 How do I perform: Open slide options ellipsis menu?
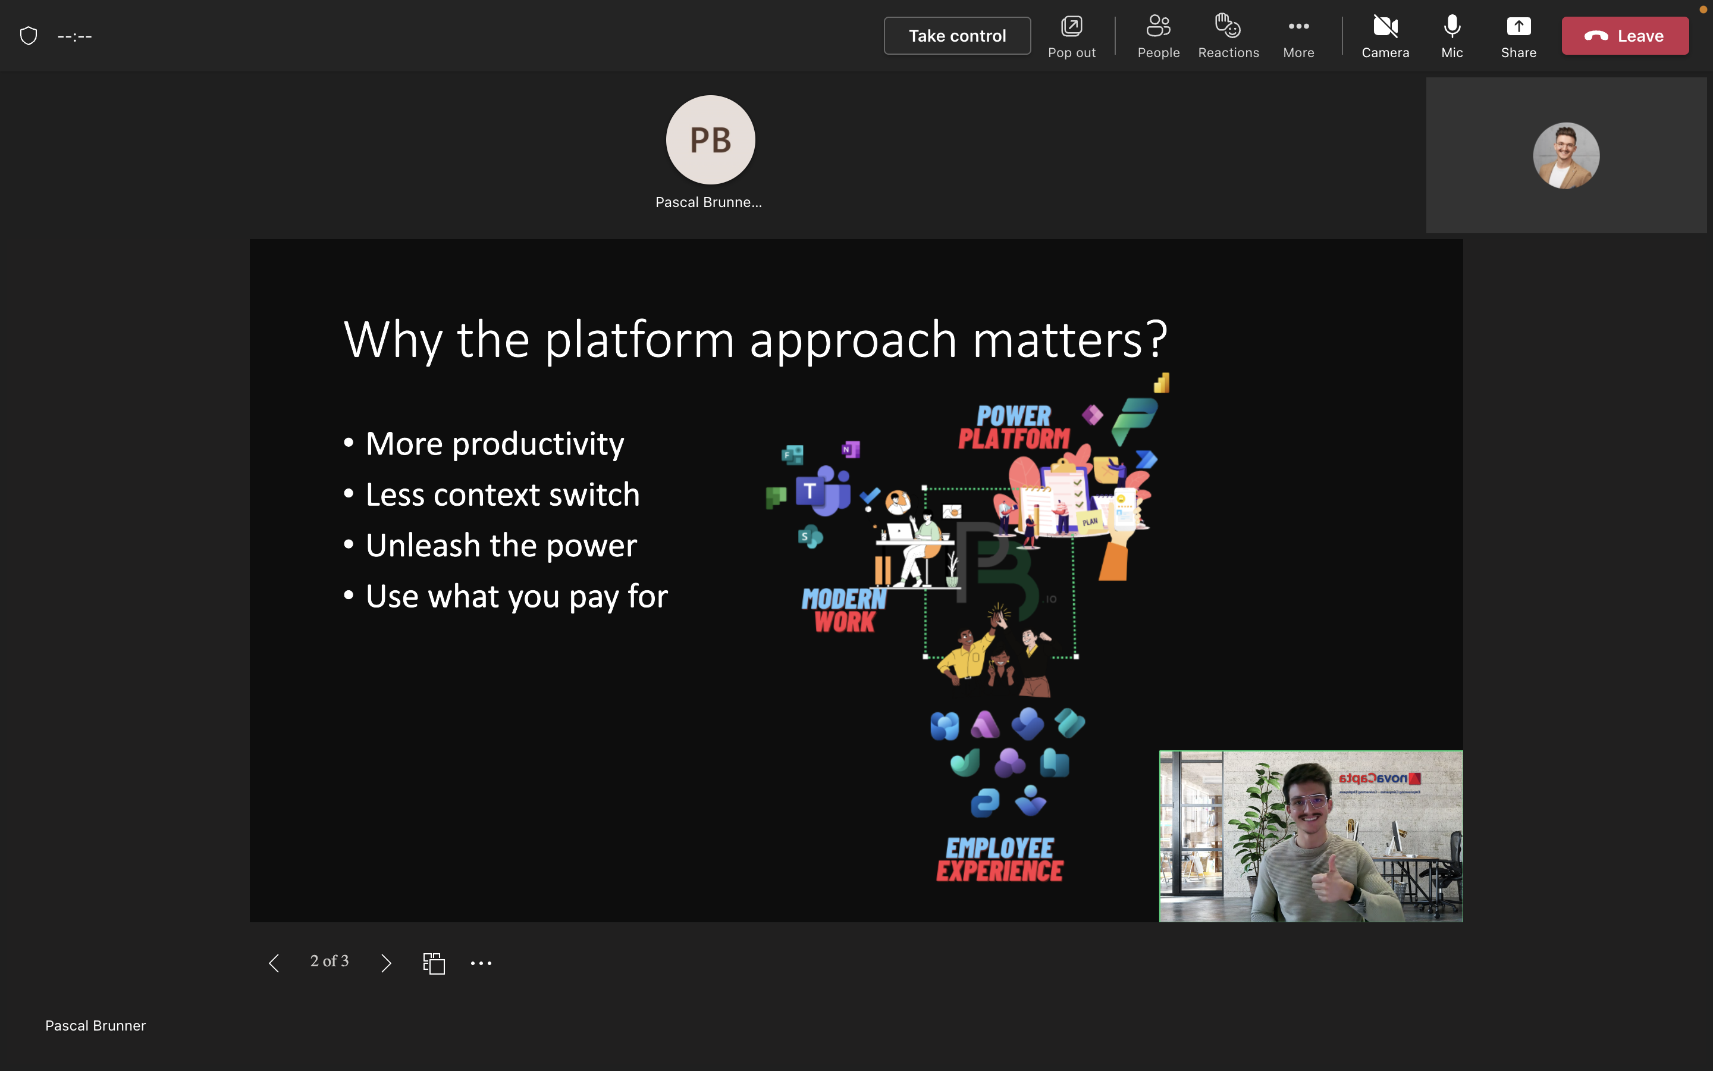coord(481,963)
